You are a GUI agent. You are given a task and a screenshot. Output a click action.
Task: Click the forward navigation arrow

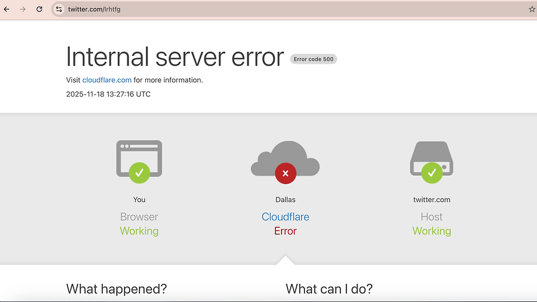click(x=23, y=9)
